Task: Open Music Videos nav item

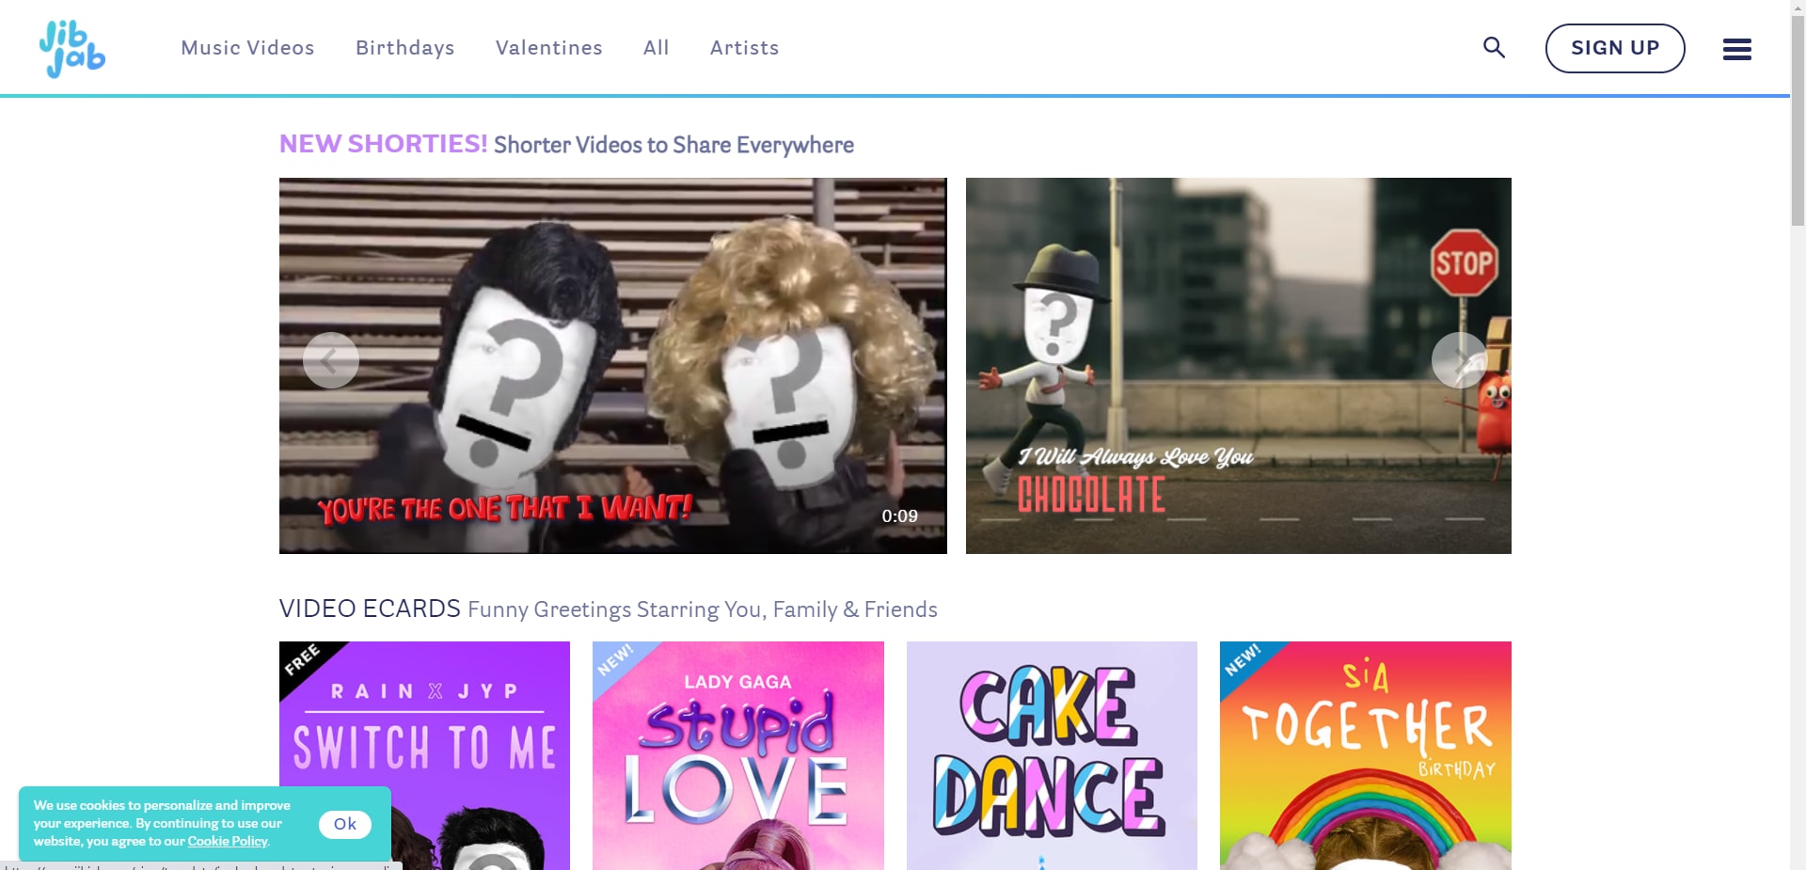Action: [247, 48]
